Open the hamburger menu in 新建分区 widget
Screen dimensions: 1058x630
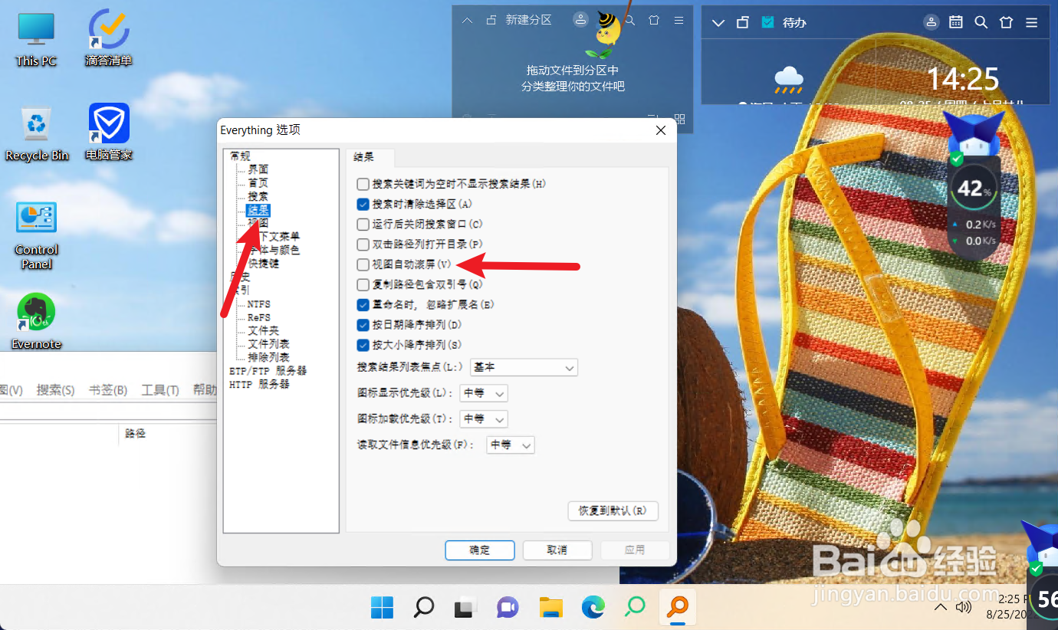click(678, 21)
